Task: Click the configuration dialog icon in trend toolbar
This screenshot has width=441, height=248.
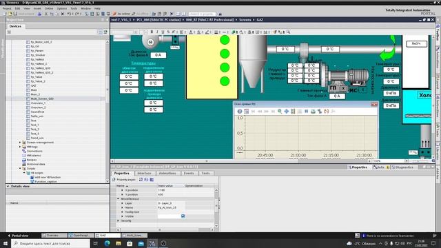Action: [247, 112]
